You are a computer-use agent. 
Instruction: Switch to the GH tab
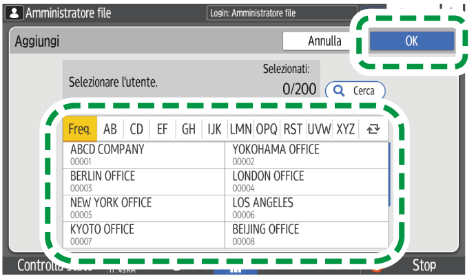tap(189, 129)
